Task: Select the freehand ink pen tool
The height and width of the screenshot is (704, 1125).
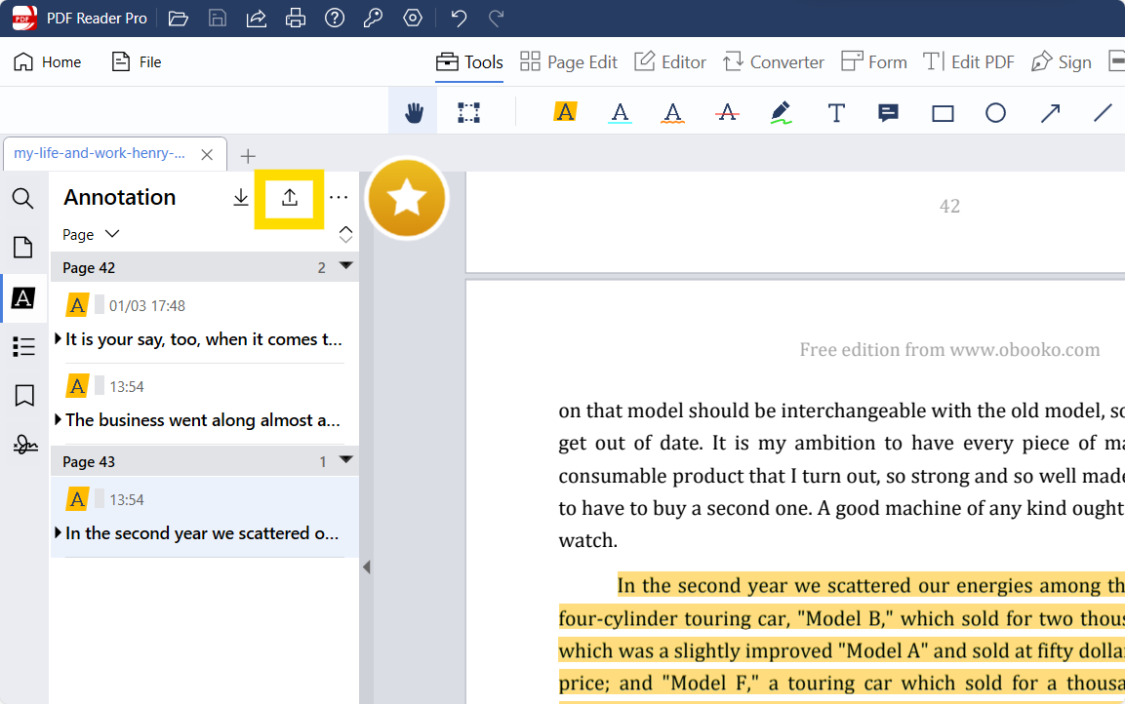Action: 781,112
